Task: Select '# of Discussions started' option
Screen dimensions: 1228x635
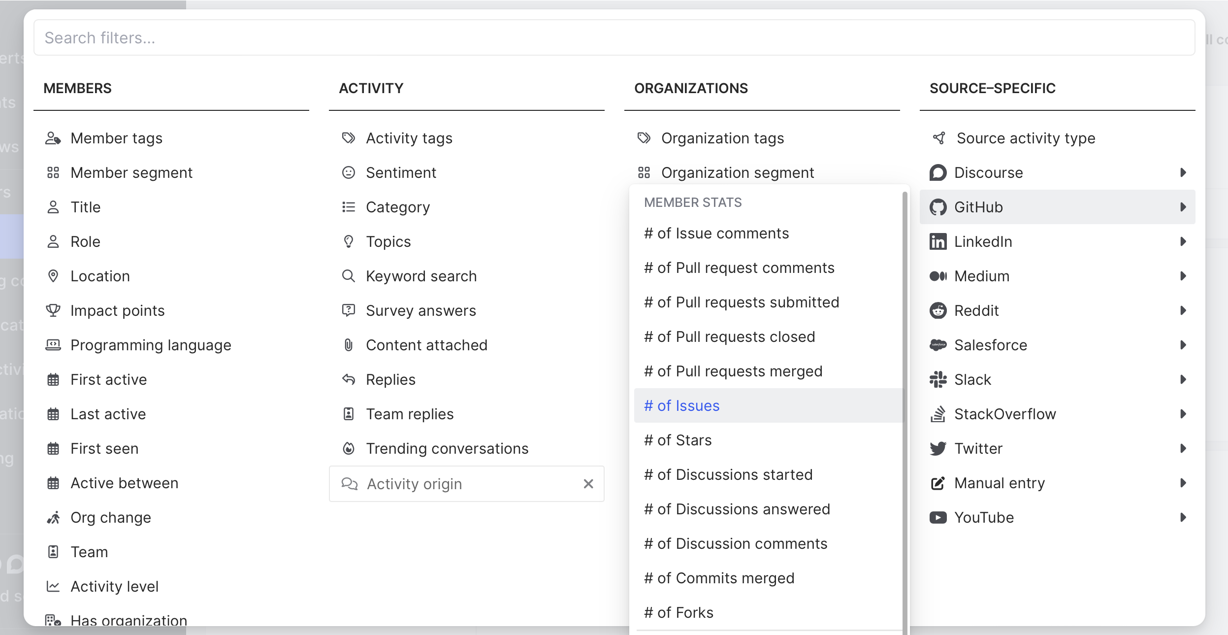Action: click(x=728, y=475)
